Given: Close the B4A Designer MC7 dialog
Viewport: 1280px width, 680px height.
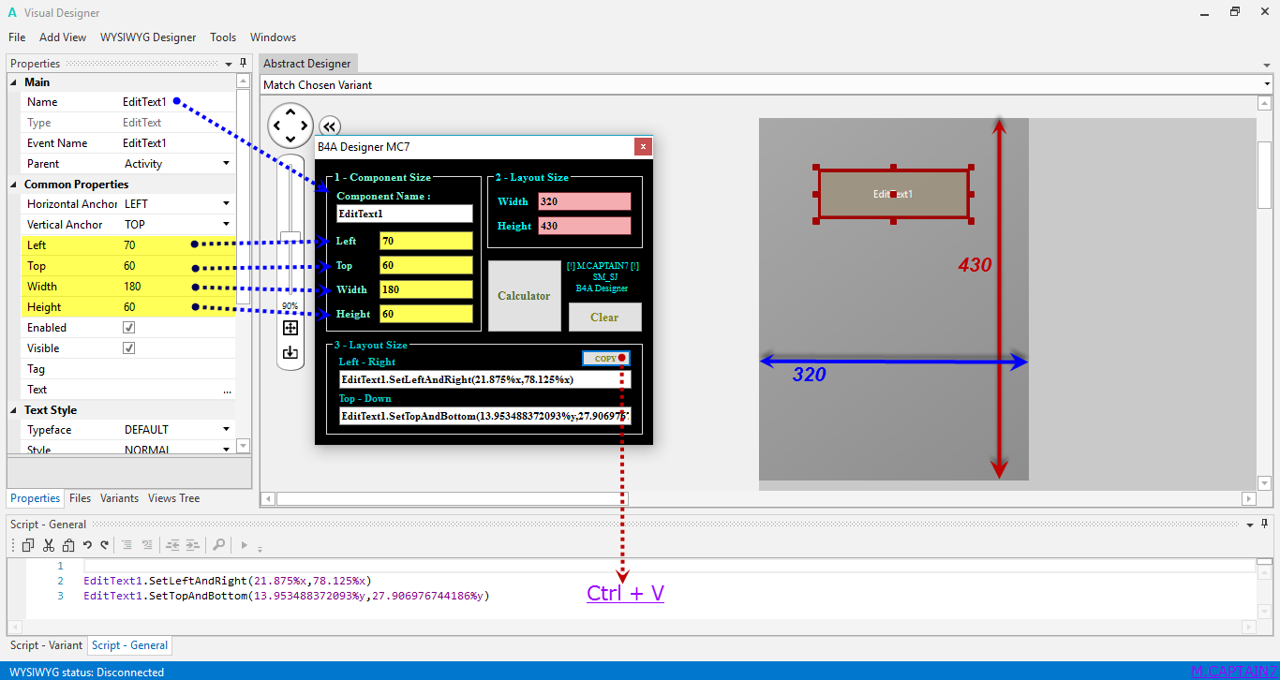Looking at the screenshot, I should (642, 146).
